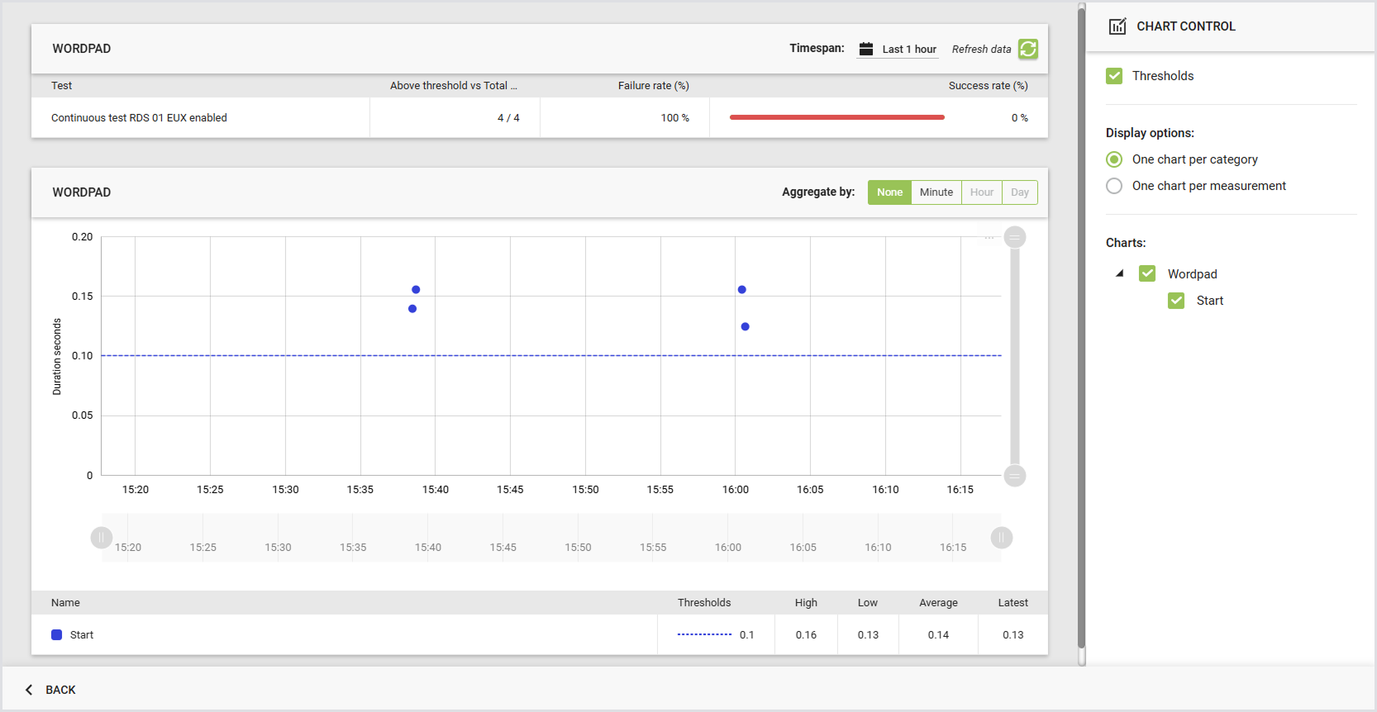This screenshot has height=712, width=1377.
Task: Click the bottom vertical zoom slider handle
Action: pyautogui.click(x=1015, y=476)
